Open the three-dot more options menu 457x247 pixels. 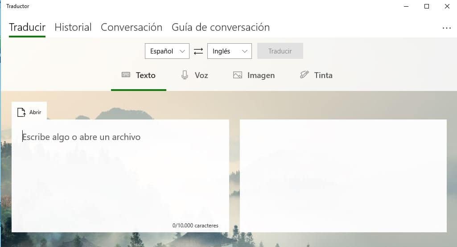(446, 28)
